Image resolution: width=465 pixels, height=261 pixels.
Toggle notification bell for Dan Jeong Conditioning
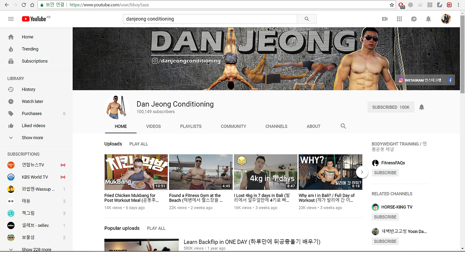(421, 107)
